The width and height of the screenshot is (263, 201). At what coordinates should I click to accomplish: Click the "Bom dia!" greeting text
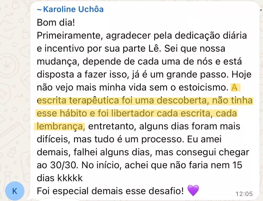[56, 23]
